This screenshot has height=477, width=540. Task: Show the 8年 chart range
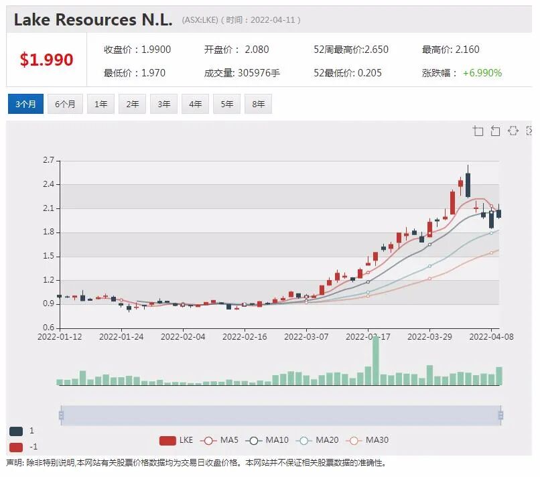(259, 104)
